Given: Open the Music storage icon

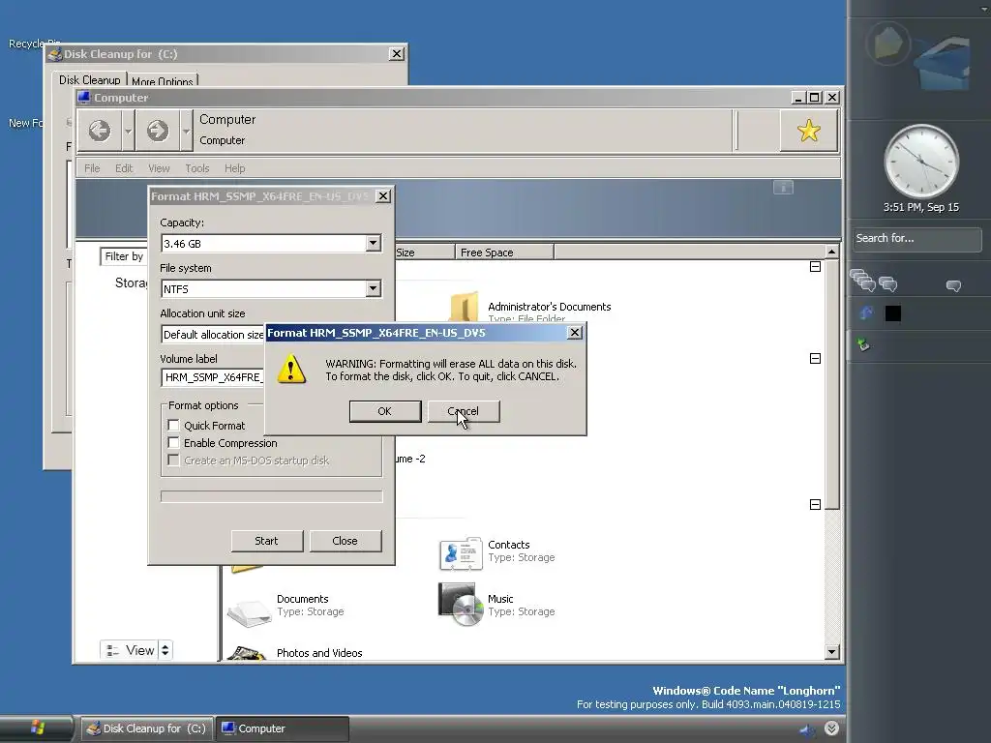Looking at the screenshot, I should coord(461,605).
